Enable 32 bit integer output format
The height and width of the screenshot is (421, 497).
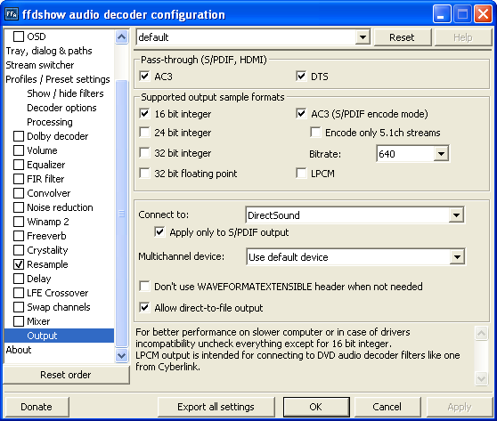coord(144,153)
